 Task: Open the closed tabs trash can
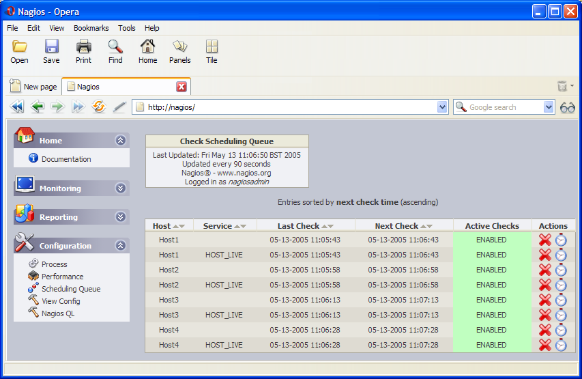point(562,86)
